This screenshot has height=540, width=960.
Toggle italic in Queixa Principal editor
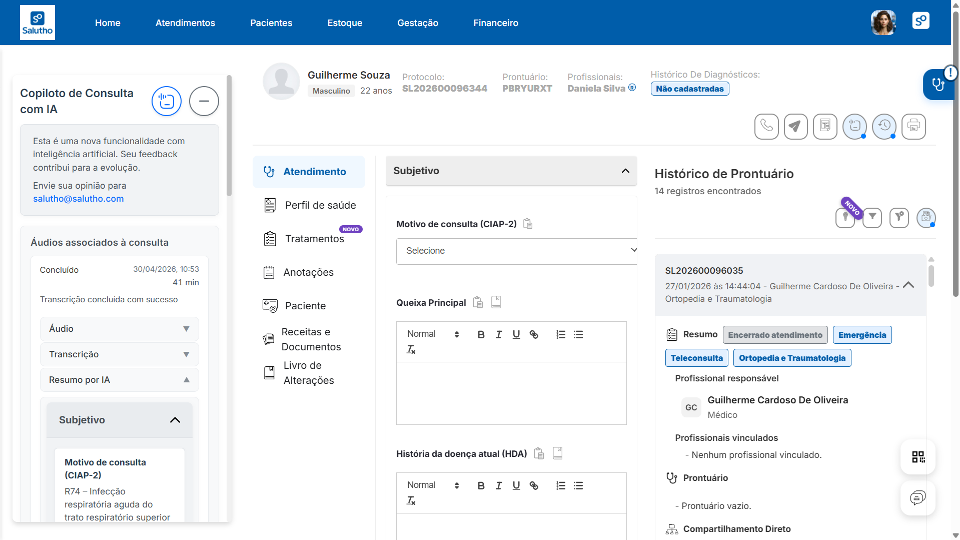[499, 334]
